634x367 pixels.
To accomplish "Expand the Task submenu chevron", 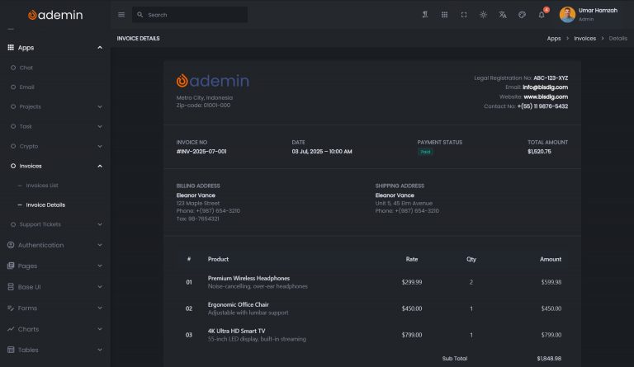I will tap(100, 126).
